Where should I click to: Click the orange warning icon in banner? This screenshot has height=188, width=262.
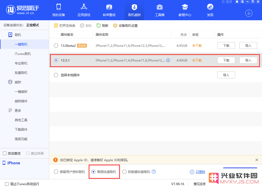(56, 160)
